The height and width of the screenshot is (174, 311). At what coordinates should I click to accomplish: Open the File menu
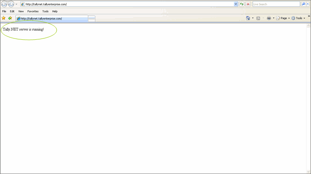pos(4,11)
